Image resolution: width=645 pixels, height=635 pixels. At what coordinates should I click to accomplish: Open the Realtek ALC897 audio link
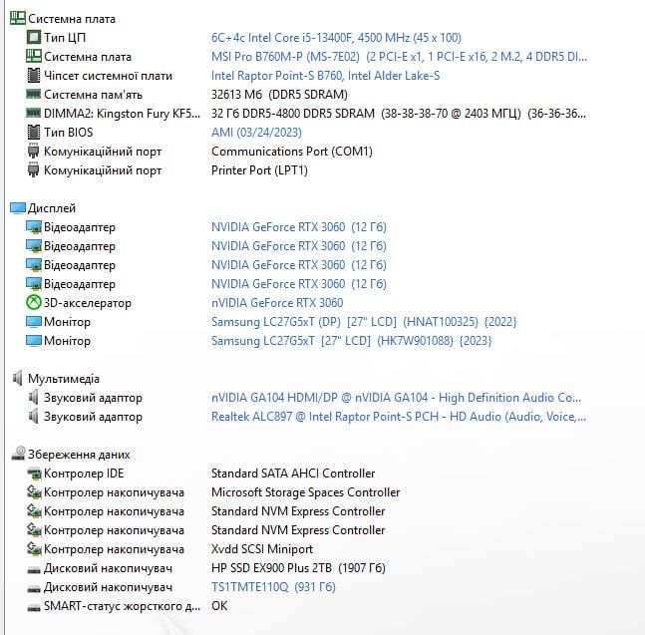[399, 417]
